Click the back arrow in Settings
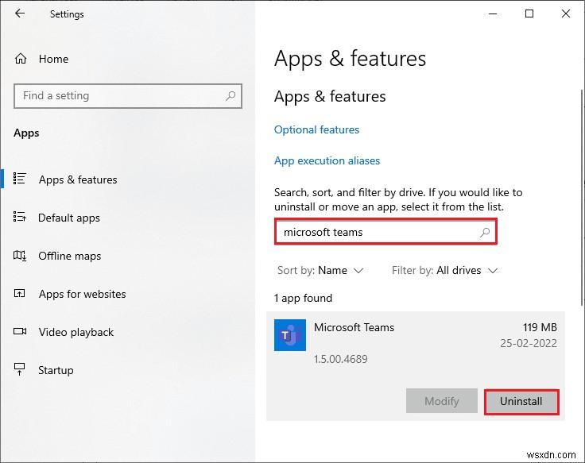The image size is (585, 463). (x=20, y=14)
